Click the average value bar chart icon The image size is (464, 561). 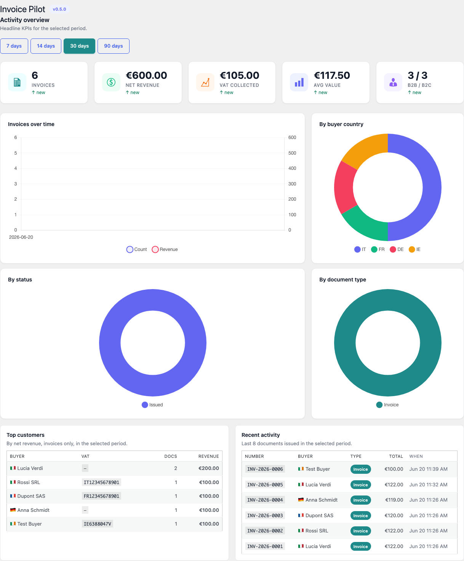(299, 82)
